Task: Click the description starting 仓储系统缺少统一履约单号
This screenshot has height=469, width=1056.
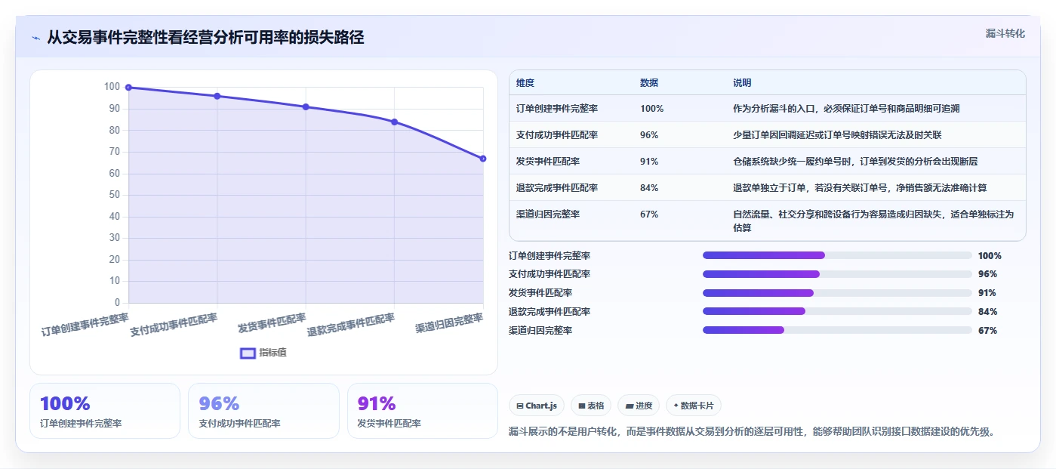Action: (855, 162)
